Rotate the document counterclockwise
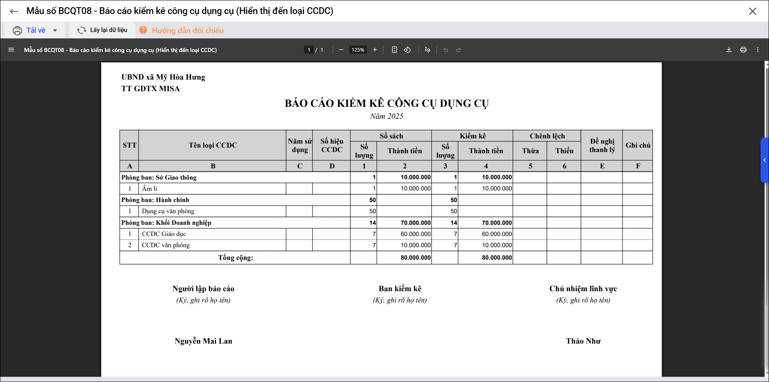The width and height of the screenshot is (769, 382). click(407, 50)
